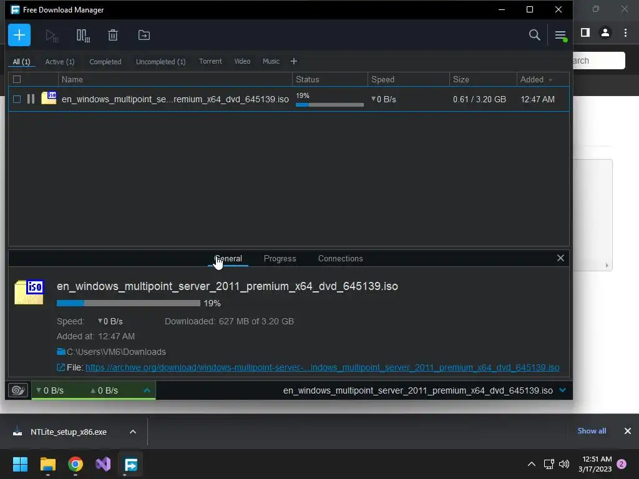Click the ISO file icon in the list row
Viewport: 639px width, 479px height.
point(49,98)
